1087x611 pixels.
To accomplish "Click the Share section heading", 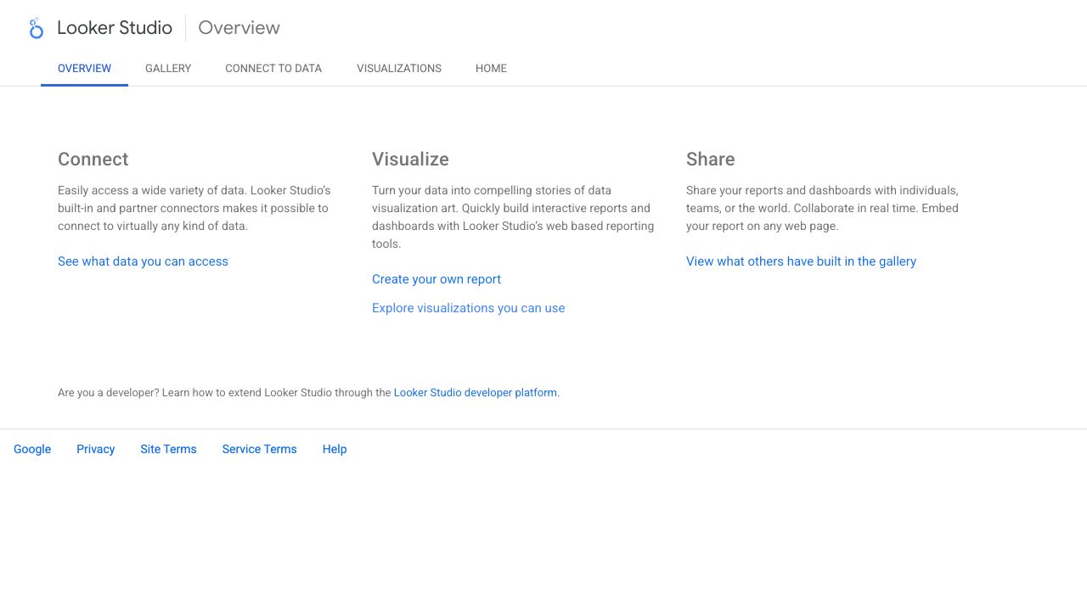I will point(710,160).
